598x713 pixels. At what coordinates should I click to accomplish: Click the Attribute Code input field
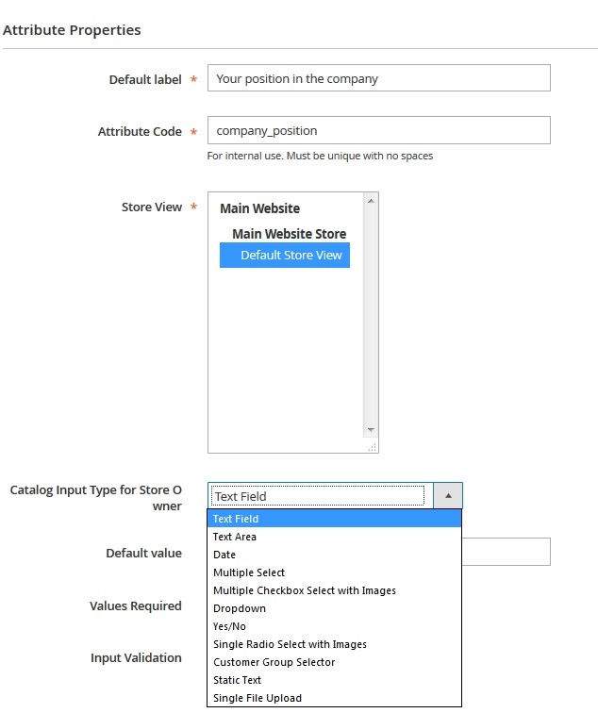point(378,131)
